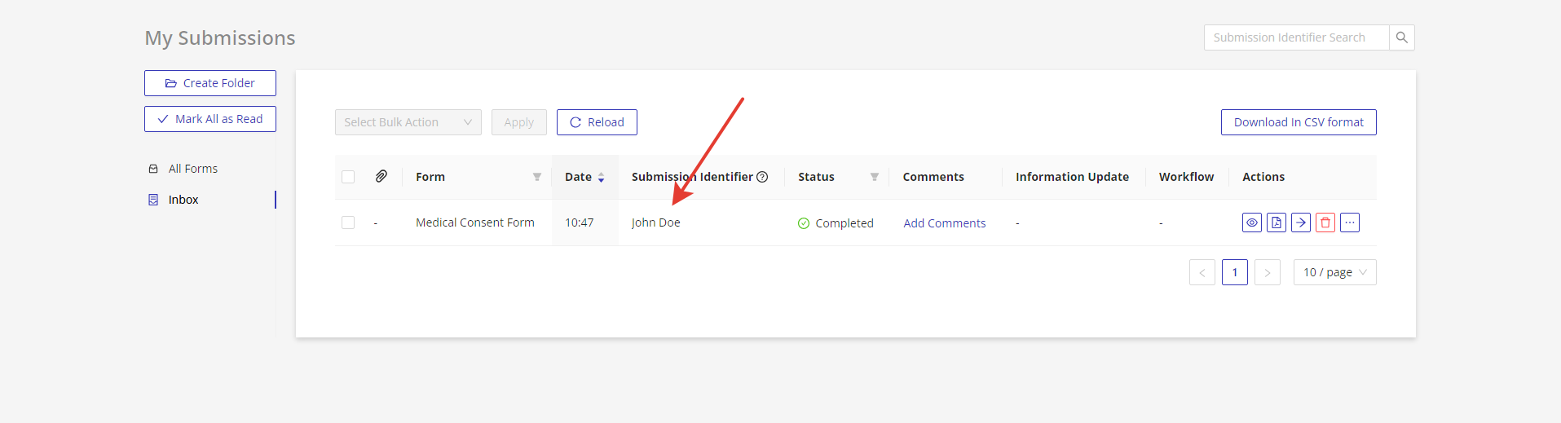Click Download In CSV format
The width and height of the screenshot is (1561, 423).
click(1299, 122)
